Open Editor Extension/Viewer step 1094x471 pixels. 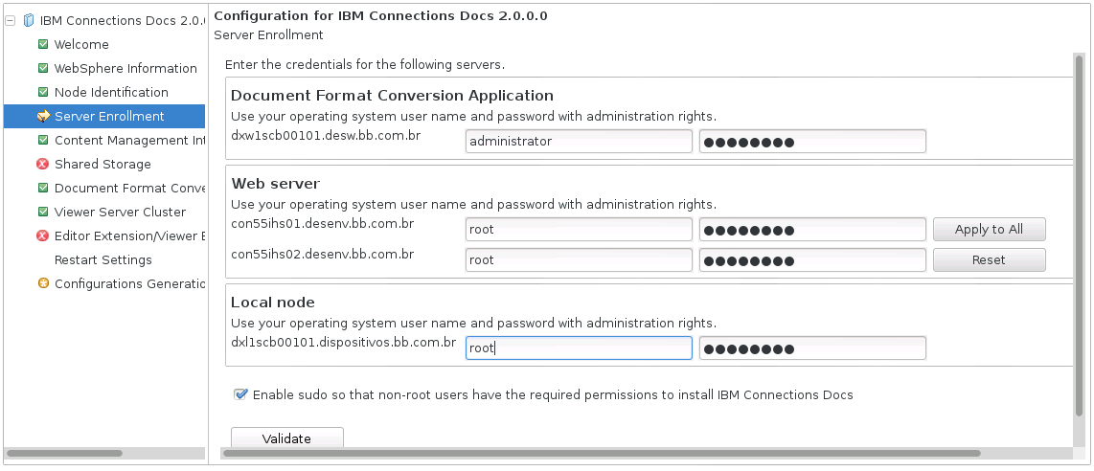click(129, 235)
